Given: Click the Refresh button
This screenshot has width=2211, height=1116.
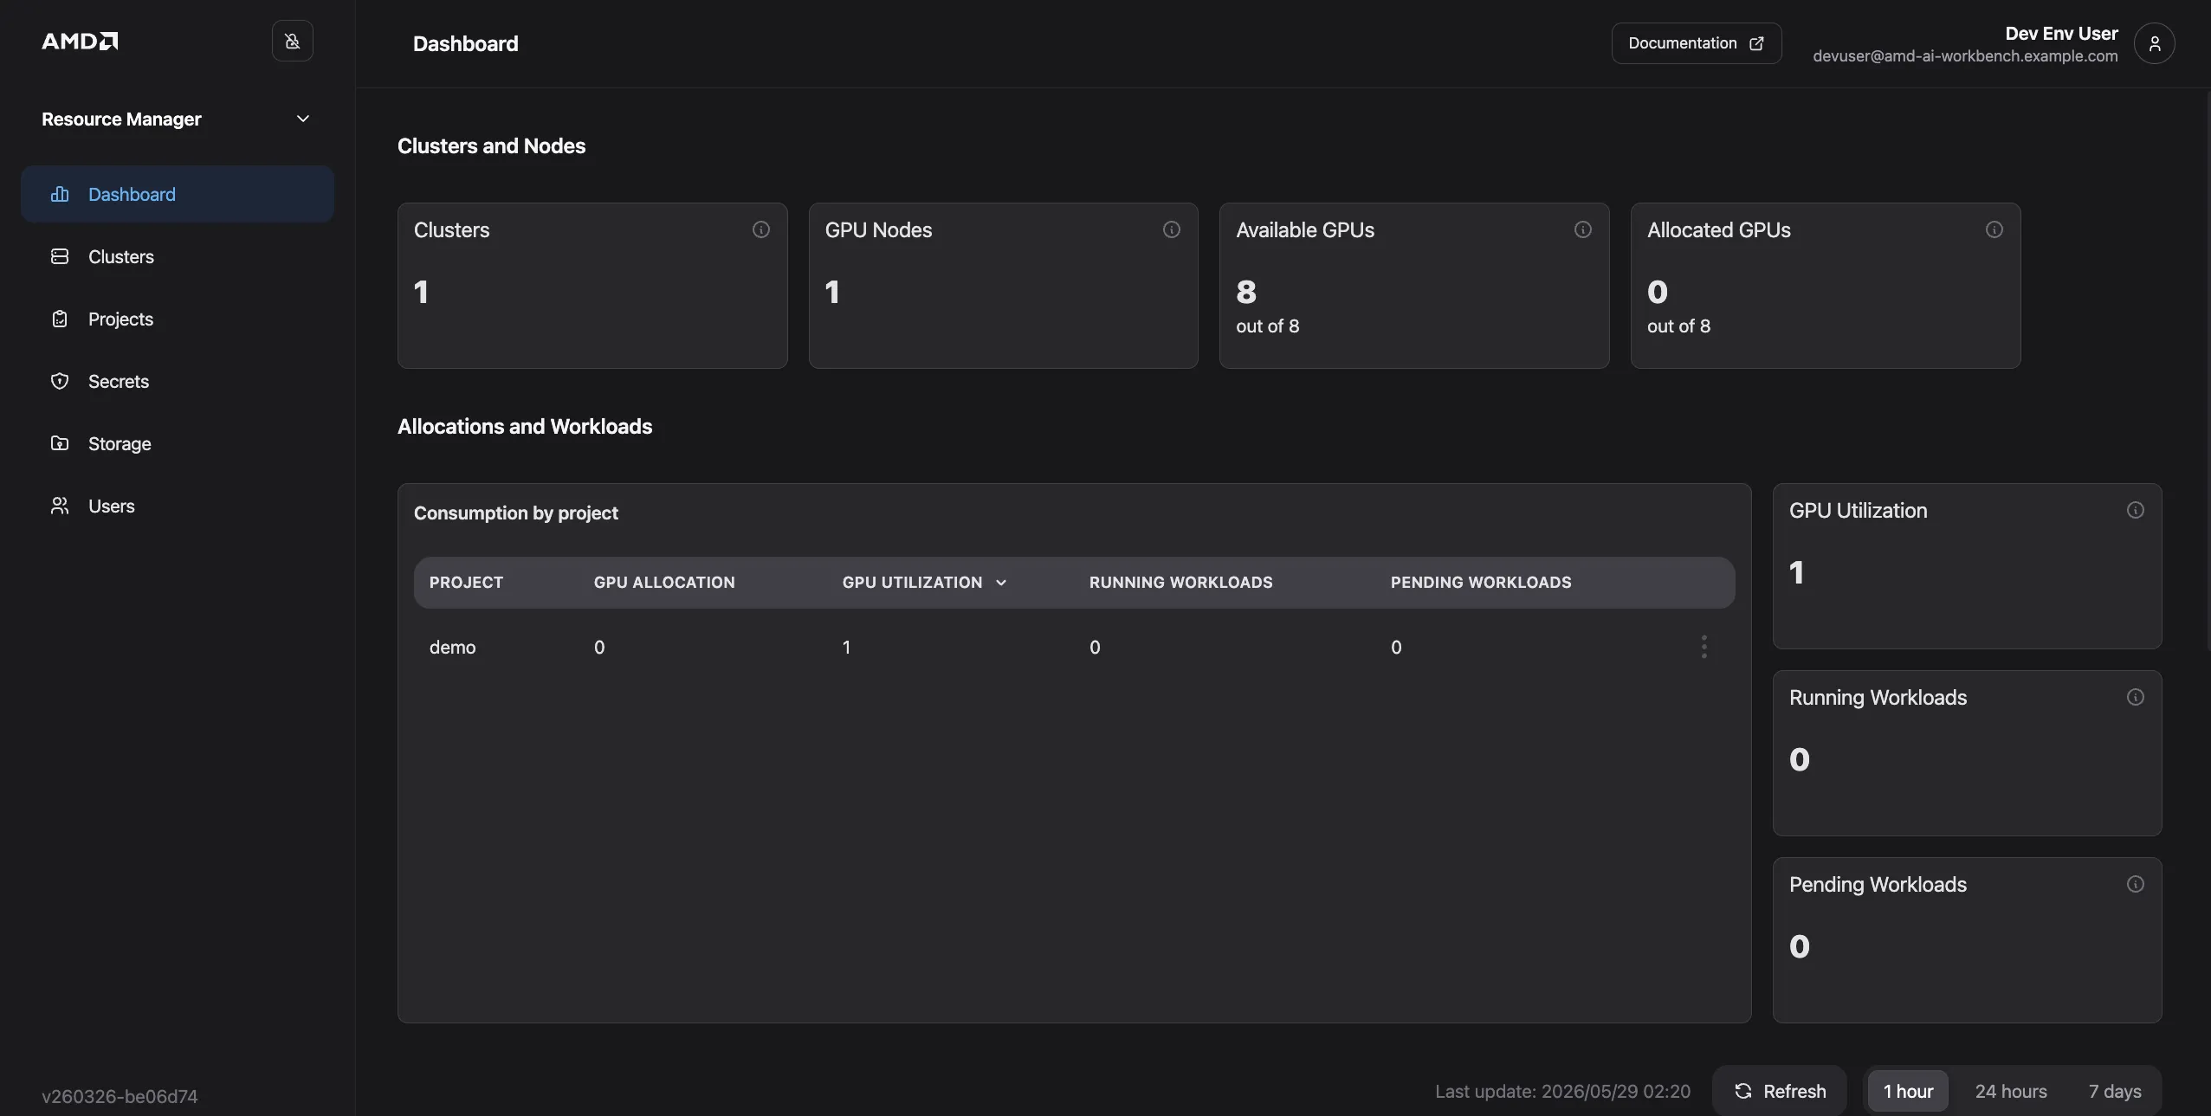Looking at the screenshot, I should click(x=1780, y=1091).
